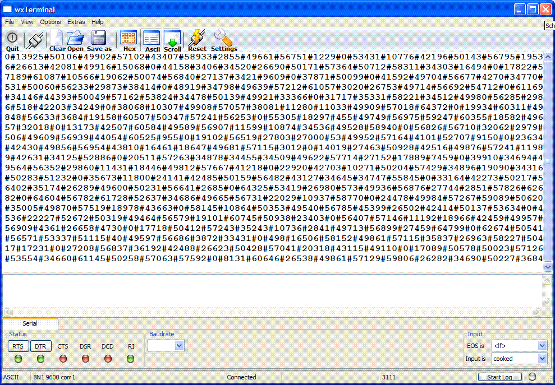Click the '3111' byte counter
Image resolution: width=555 pixels, height=385 pixels.
389,377
